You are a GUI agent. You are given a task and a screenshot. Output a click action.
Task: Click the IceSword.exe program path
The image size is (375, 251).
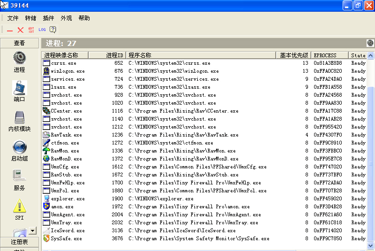[x=182, y=230]
